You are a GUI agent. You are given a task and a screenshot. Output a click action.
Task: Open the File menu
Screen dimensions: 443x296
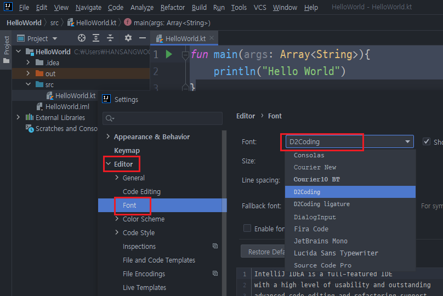pos(24,7)
